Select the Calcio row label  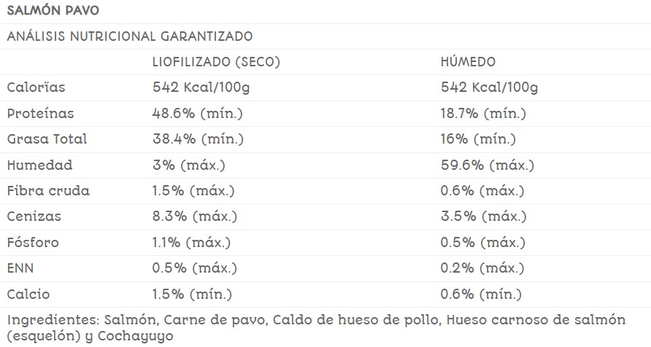[x=29, y=295]
